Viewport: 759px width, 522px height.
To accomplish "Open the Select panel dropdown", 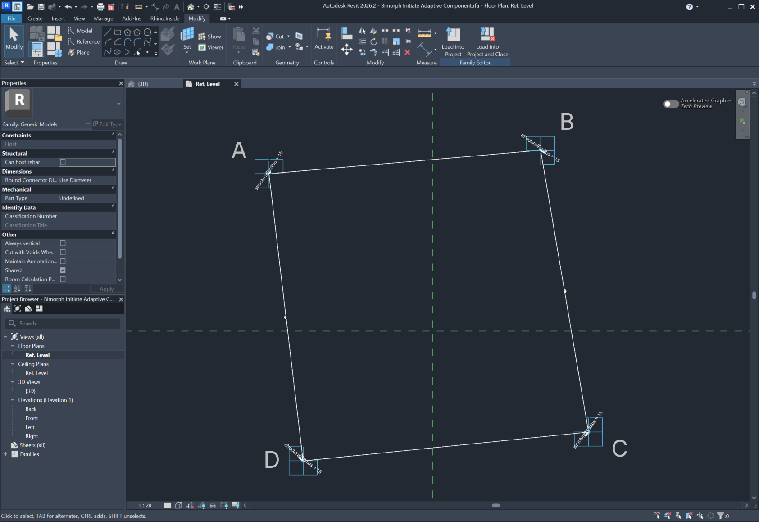I will point(14,63).
